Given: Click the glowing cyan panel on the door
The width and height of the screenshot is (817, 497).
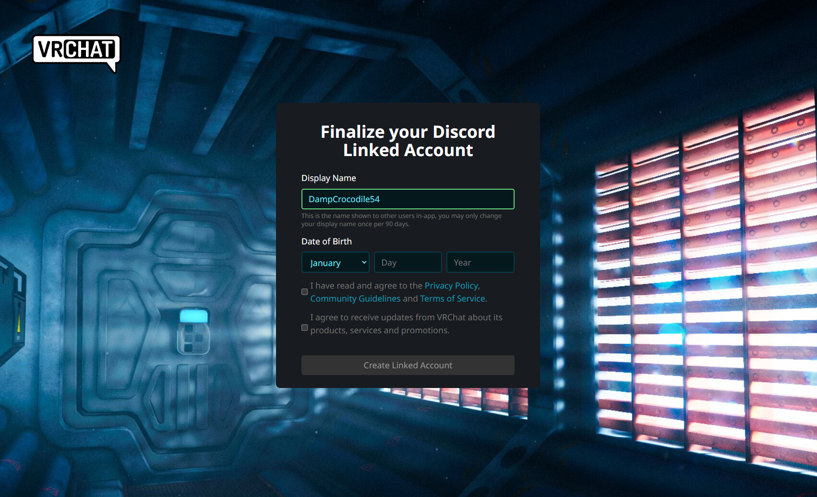Looking at the screenshot, I should point(193,316).
